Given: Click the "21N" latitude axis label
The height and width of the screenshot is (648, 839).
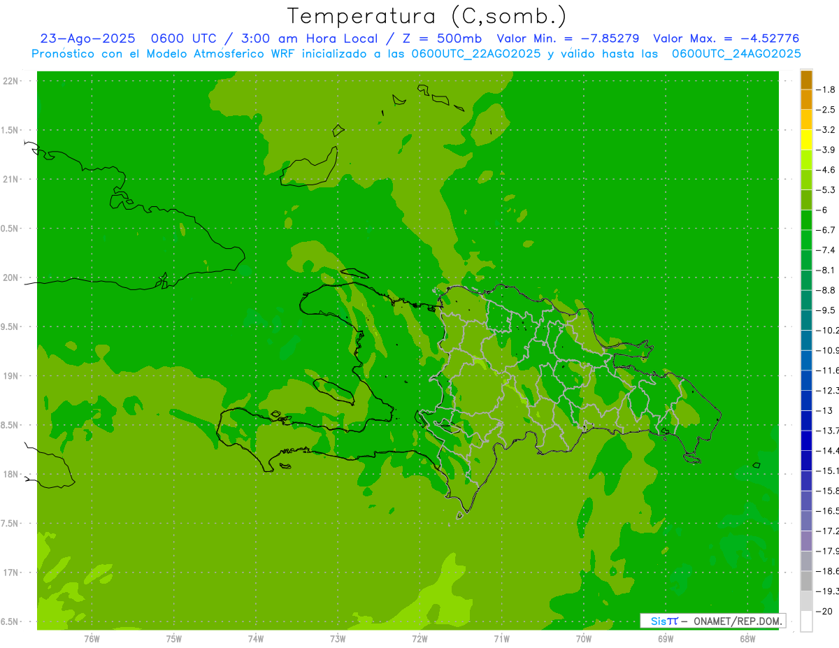Looking at the screenshot, I should (10, 180).
